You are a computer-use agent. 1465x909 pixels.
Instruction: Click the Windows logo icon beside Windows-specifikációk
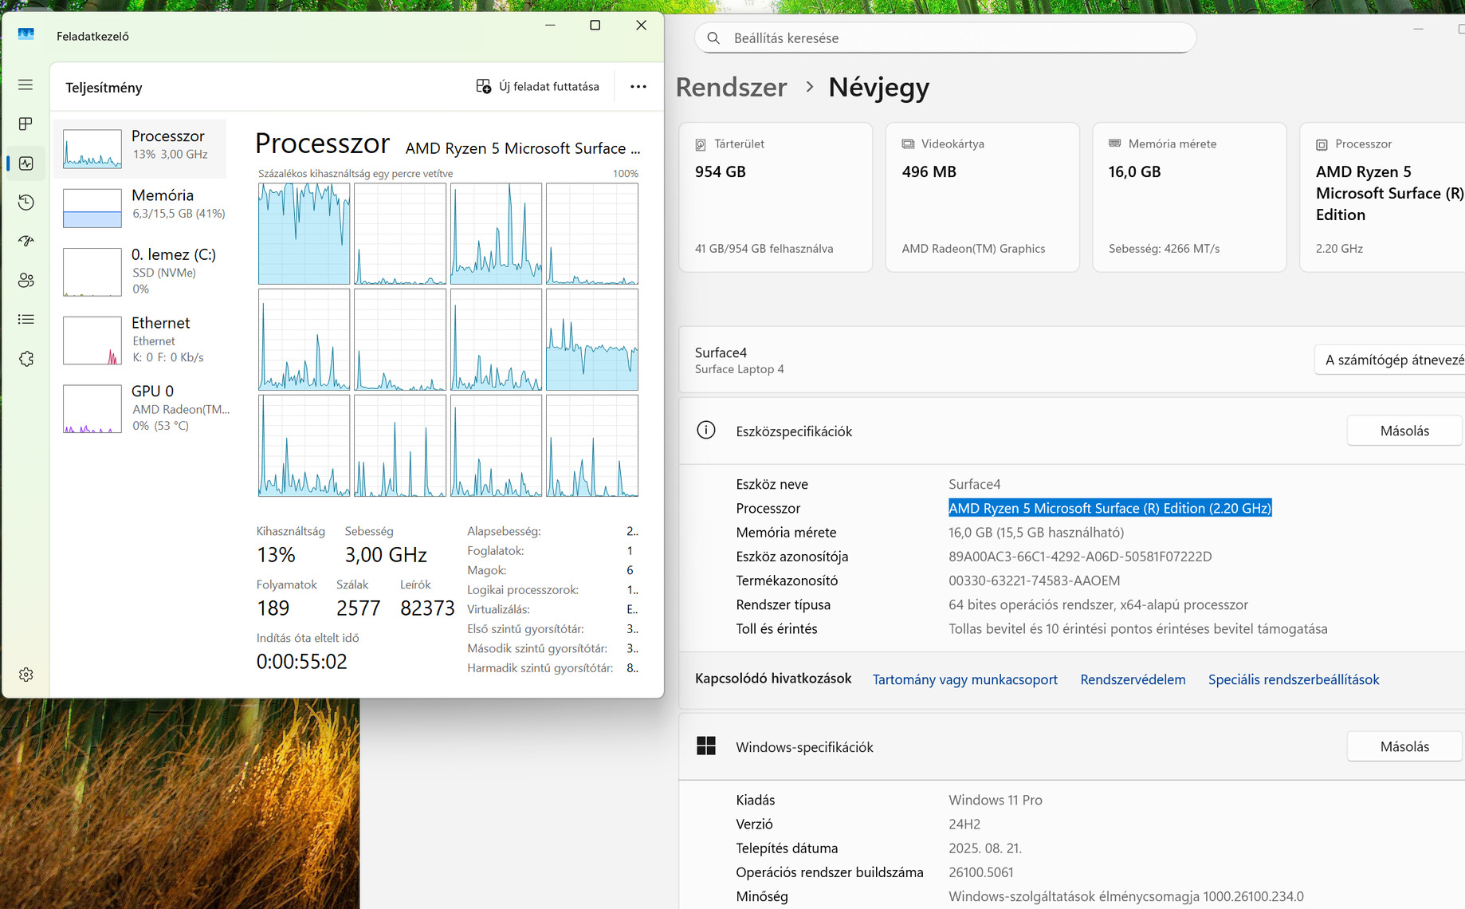click(x=706, y=746)
